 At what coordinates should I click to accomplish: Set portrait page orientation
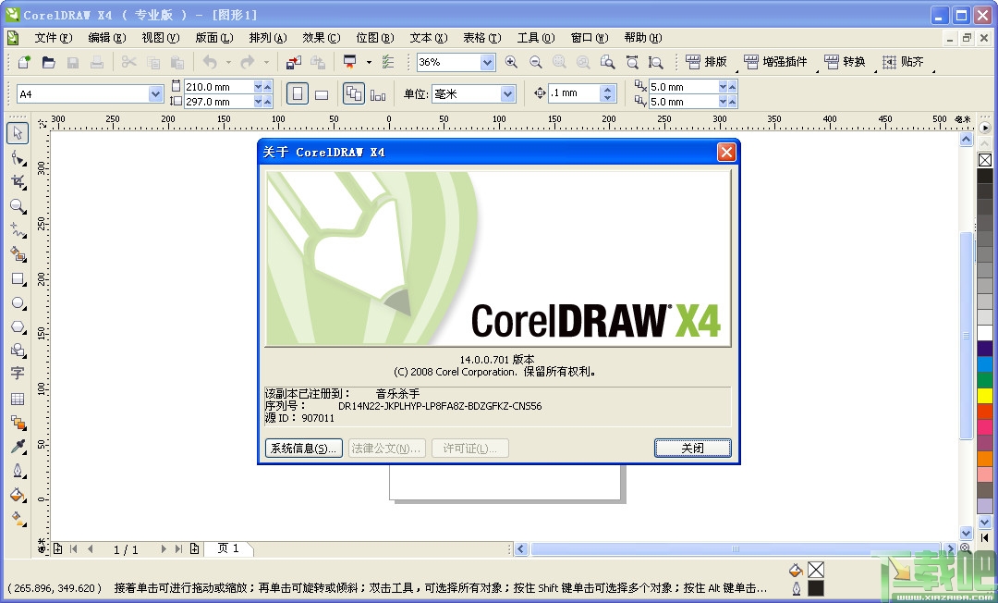click(297, 94)
